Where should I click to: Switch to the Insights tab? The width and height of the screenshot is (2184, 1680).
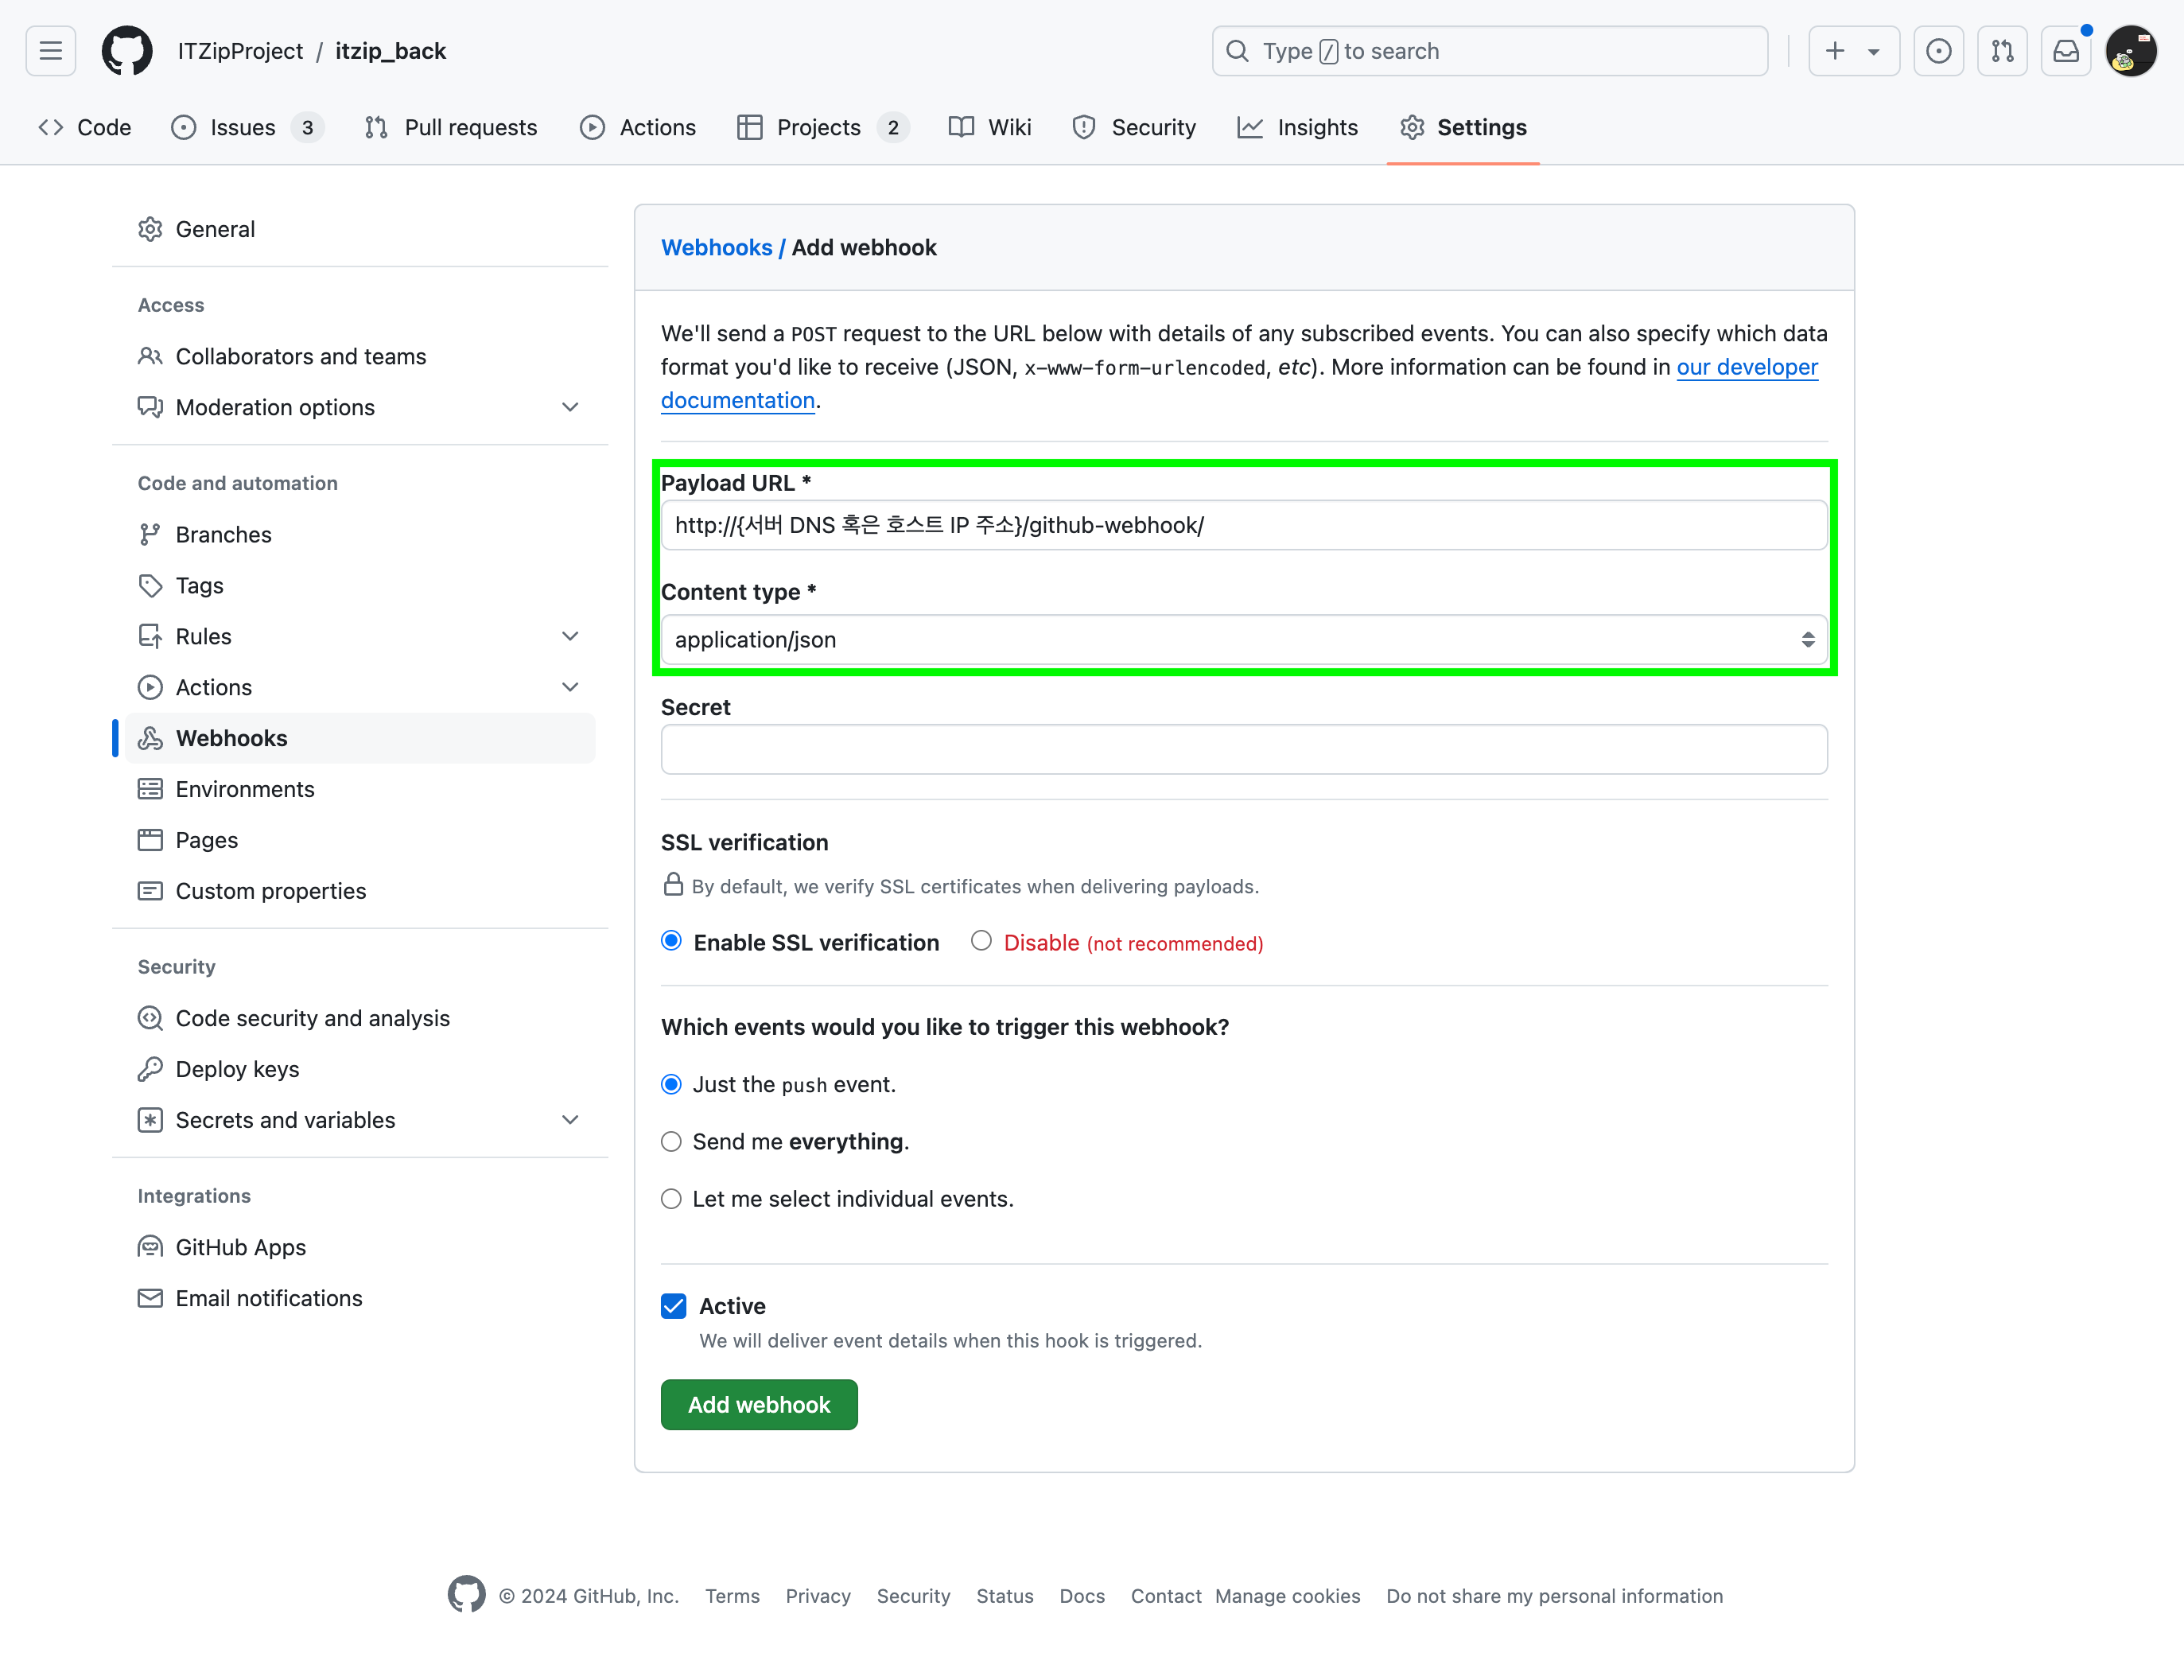pos(1297,128)
